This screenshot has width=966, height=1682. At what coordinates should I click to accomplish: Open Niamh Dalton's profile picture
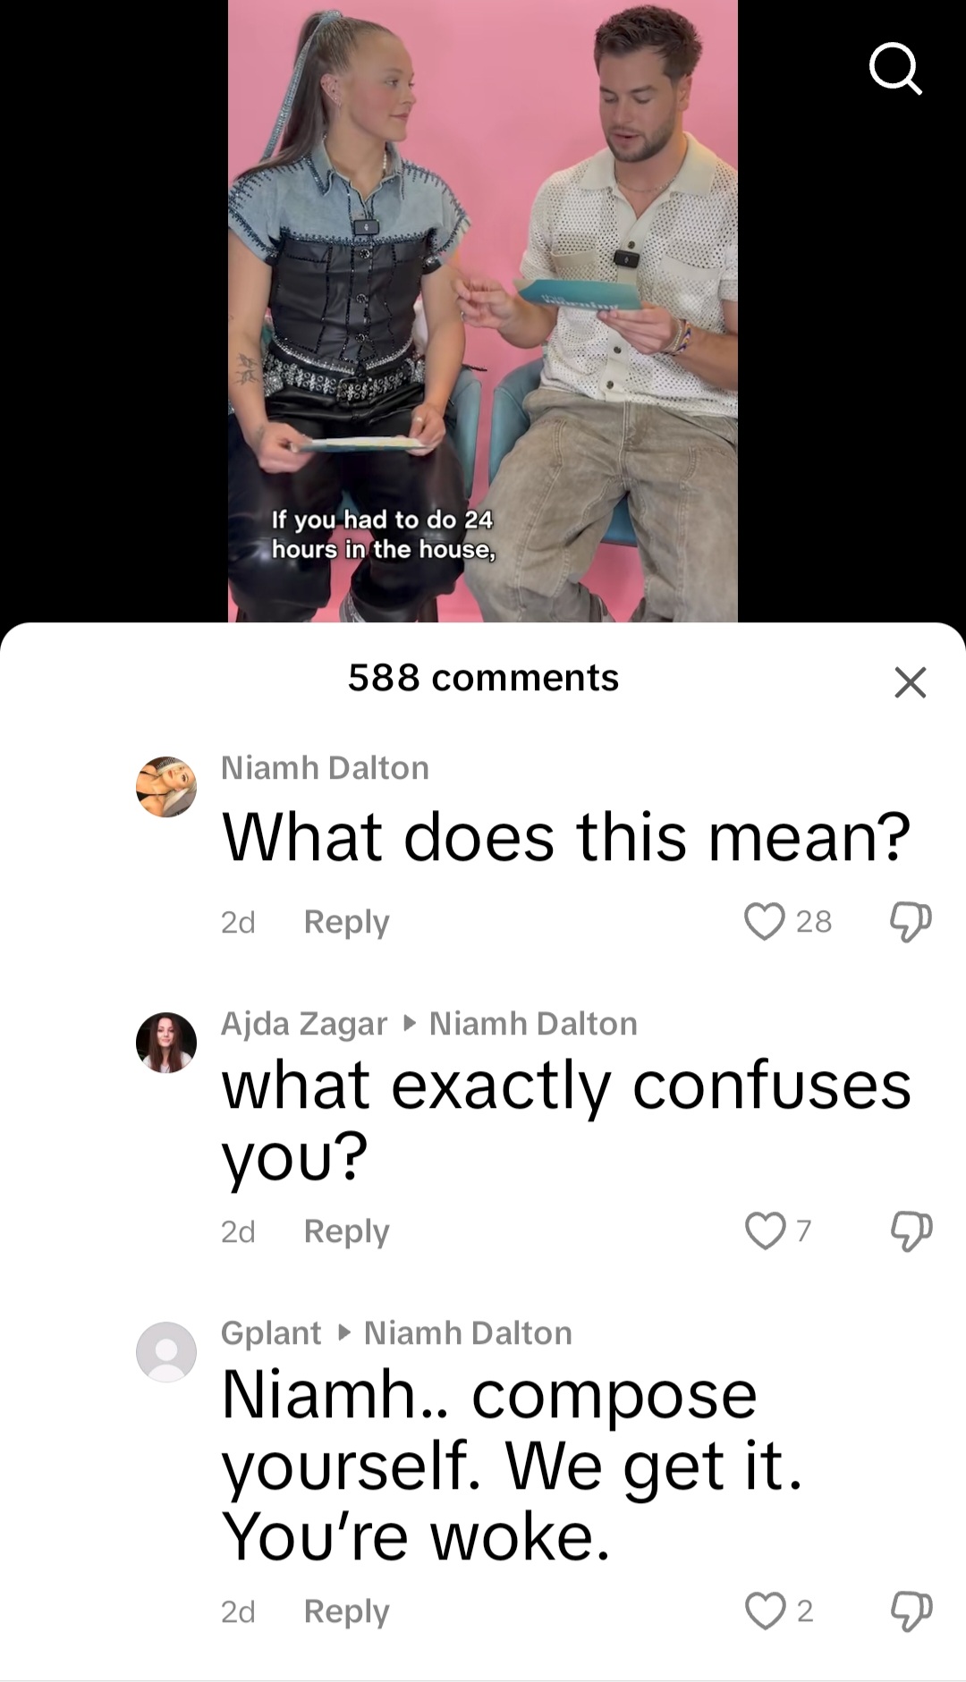click(166, 787)
